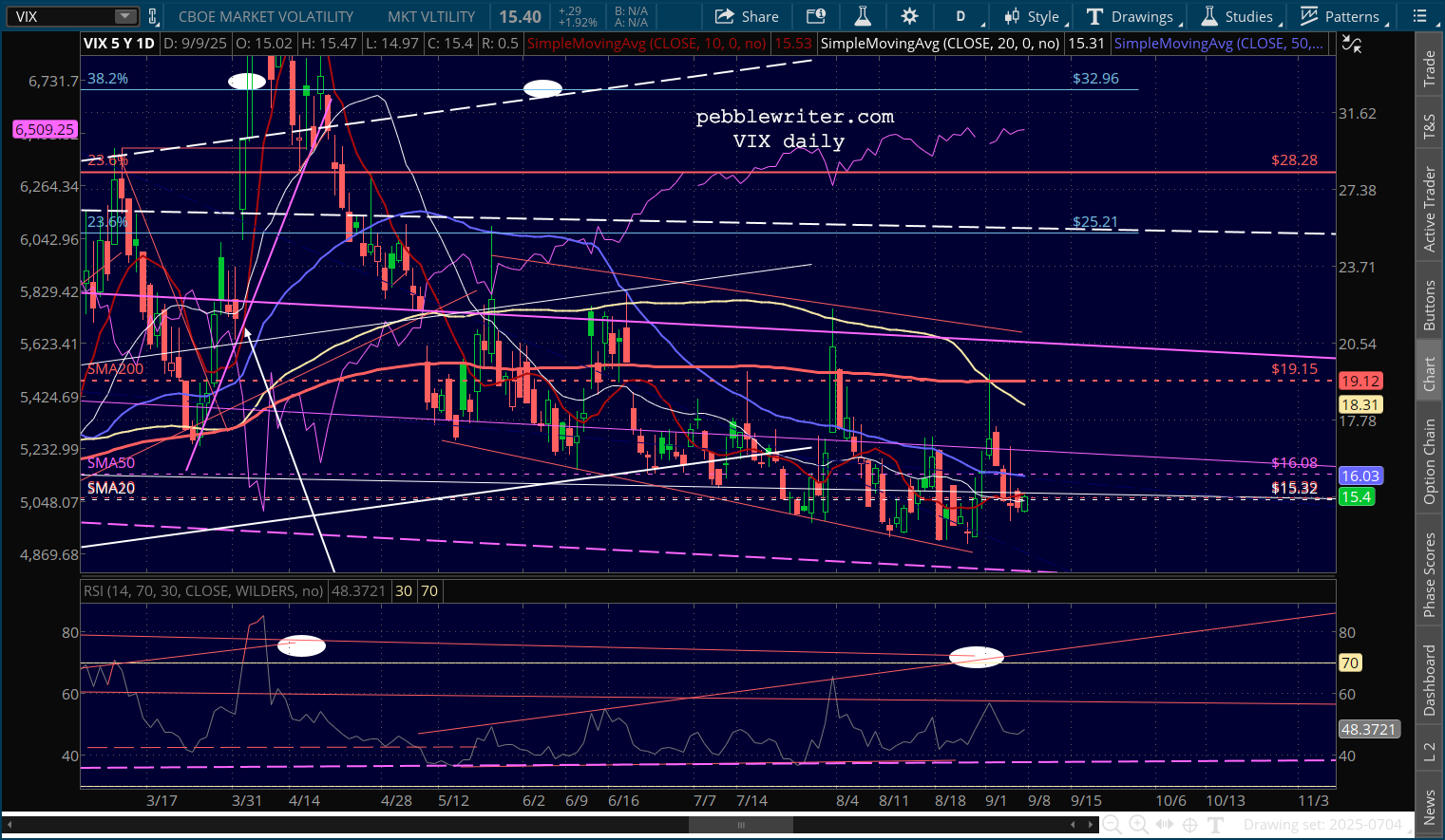Screen dimensions: 1445x840
Task: Switch to the Active Trader side tab
Action: (1429, 210)
